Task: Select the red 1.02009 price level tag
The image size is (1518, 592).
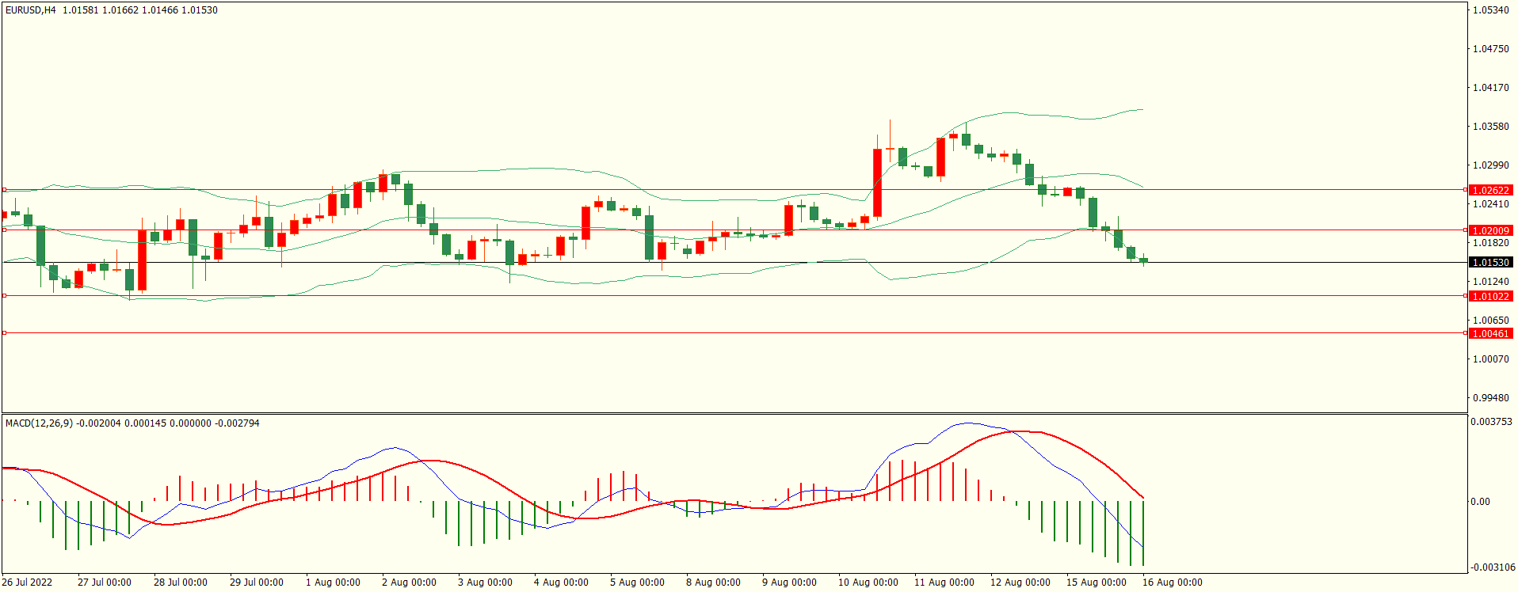Action: tap(1489, 231)
